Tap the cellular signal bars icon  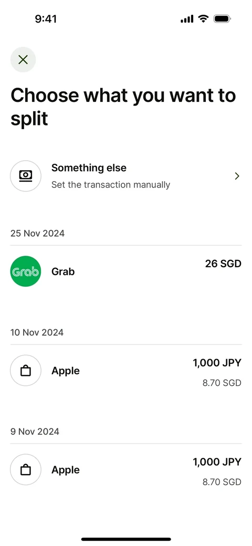(x=187, y=19)
